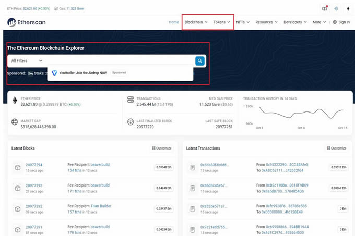Open block 20977293 link

[34, 185]
